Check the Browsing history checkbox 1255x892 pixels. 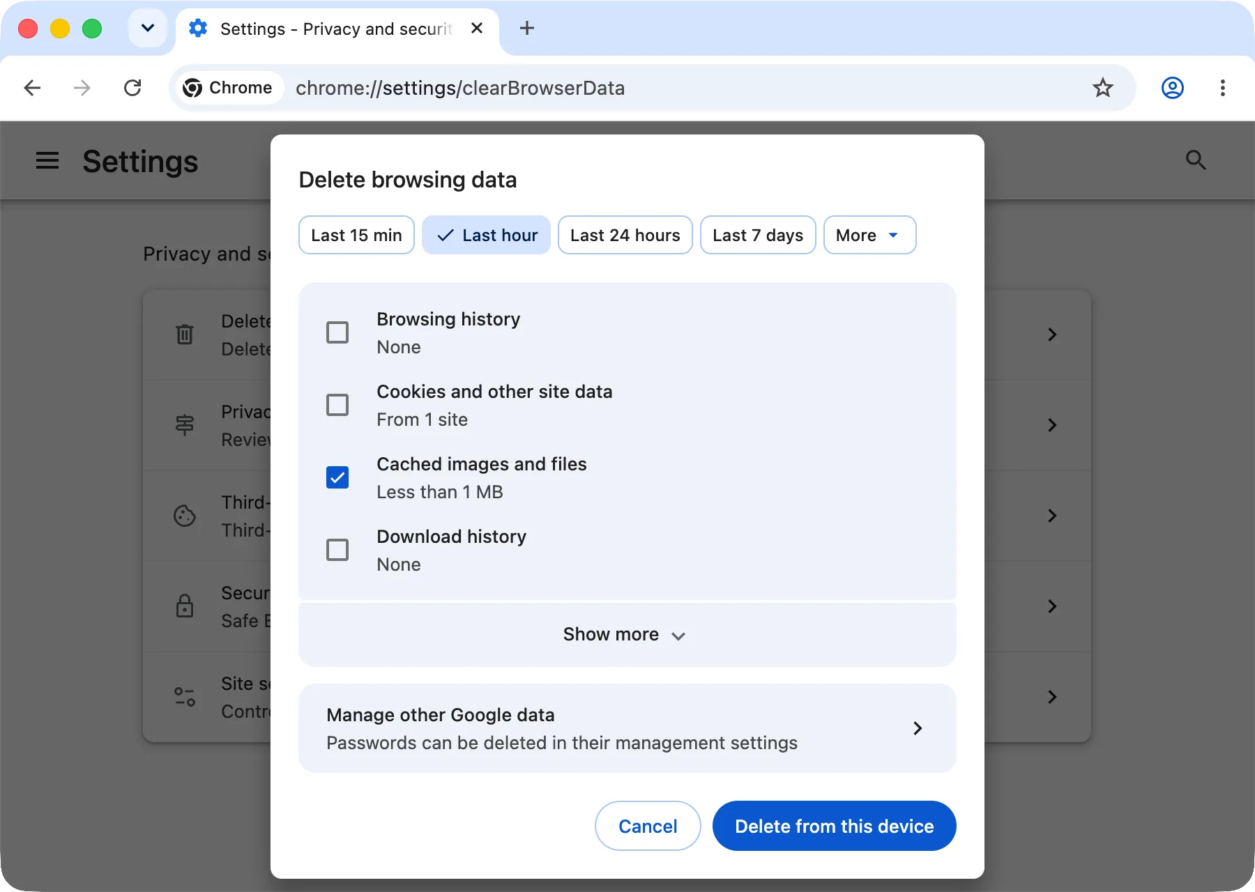(337, 332)
